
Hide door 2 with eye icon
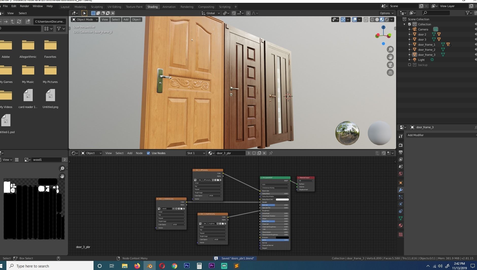tap(475, 34)
